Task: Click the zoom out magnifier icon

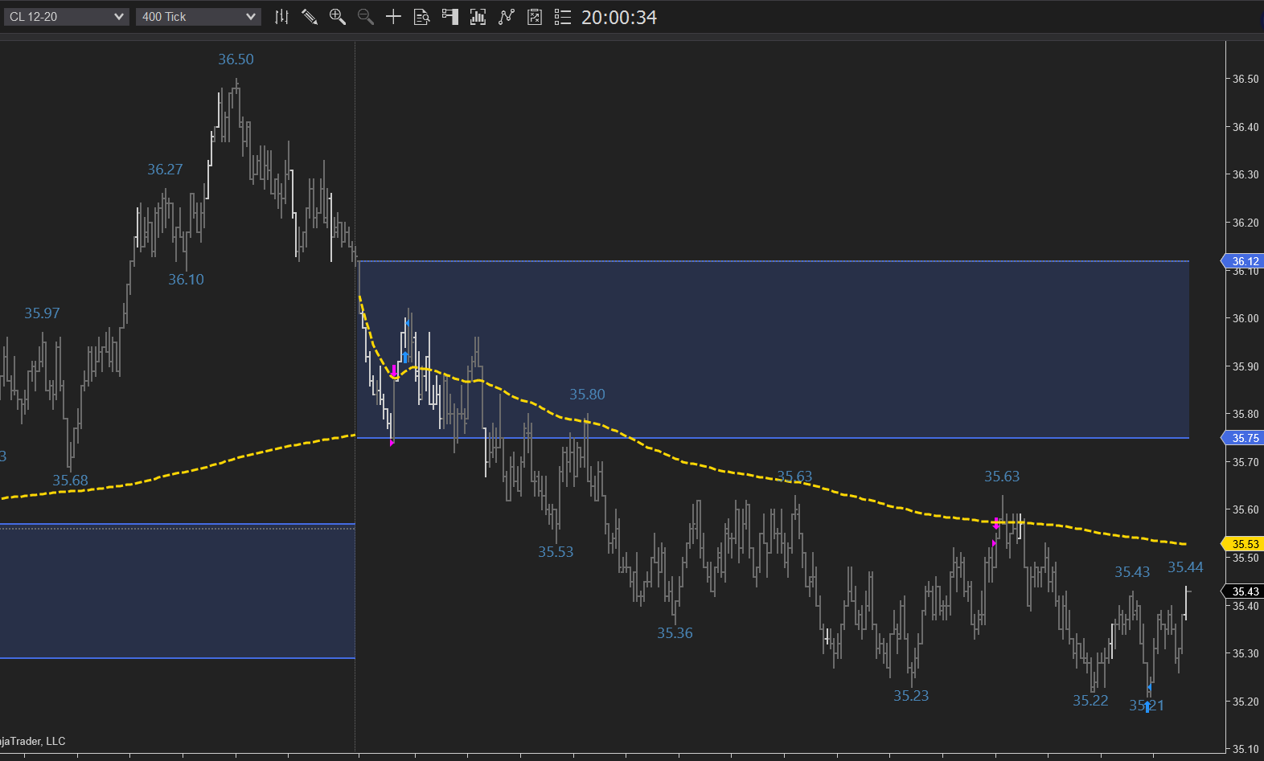Action: (366, 17)
